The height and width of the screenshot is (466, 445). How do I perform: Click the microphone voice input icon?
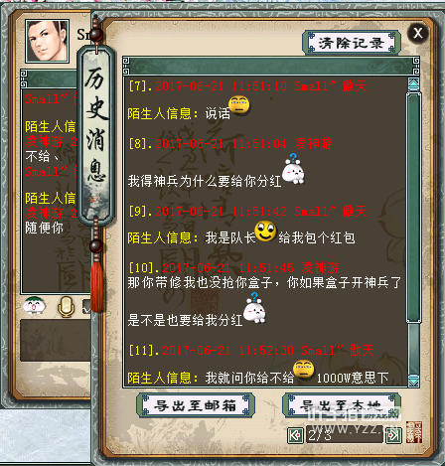tap(66, 306)
